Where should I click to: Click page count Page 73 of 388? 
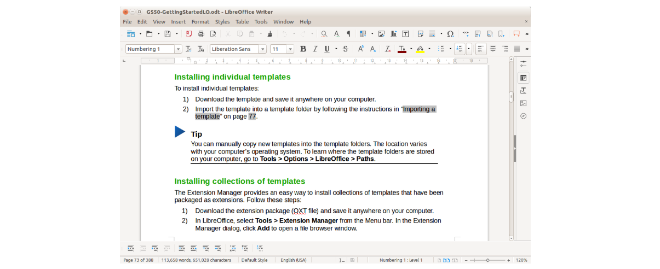(x=138, y=260)
